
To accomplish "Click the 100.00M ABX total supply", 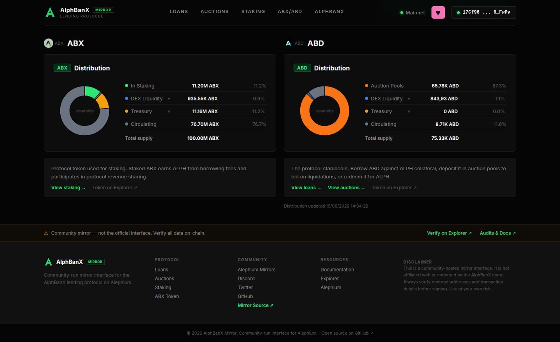I will 203,138.
